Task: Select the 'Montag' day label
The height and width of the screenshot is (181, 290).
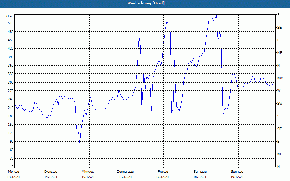Action: pyautogui.click(x=13, y=172)
